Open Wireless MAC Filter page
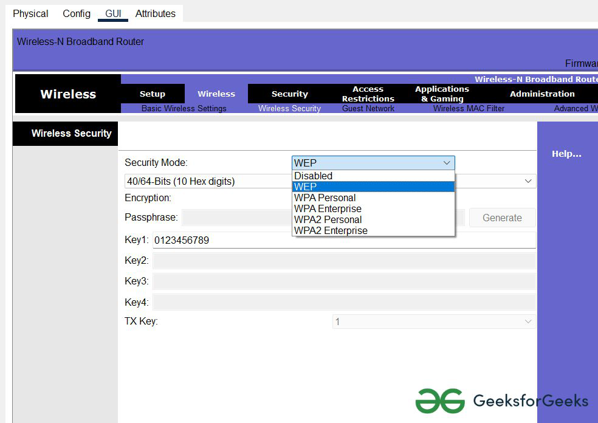The height and width of the screenshot is (423, 598). [x=469, y=109]
